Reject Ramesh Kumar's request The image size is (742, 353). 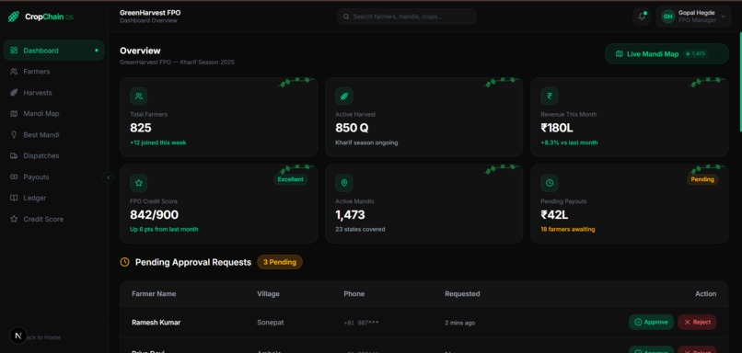tap(697, 323)
